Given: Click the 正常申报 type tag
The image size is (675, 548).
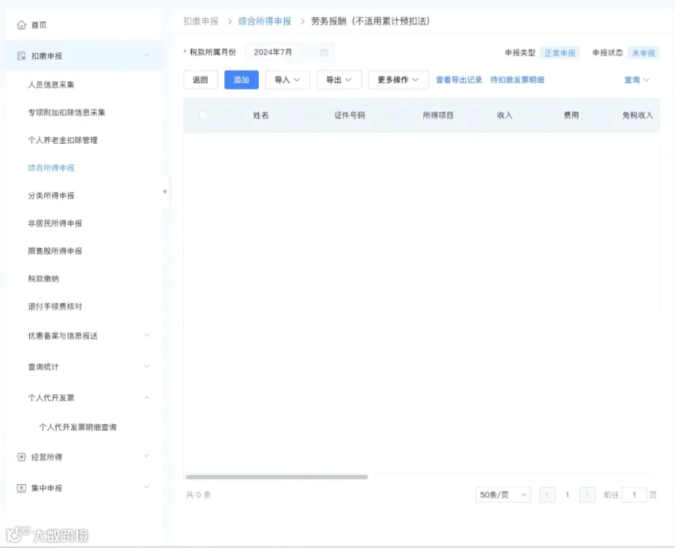Looking at the screenshot, I should point(560,53).
